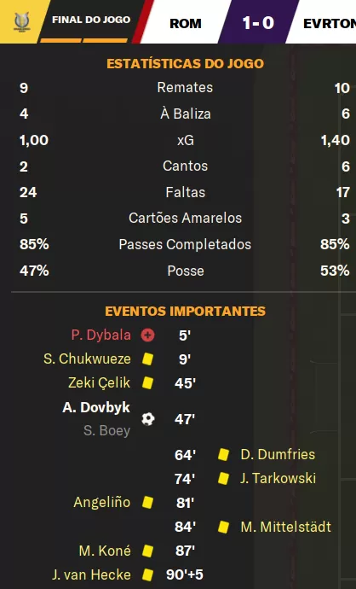The height and width of the screenshot is (589, 356).
Task: Click the goal ball icon at 47'
Action: coord(148,419)
